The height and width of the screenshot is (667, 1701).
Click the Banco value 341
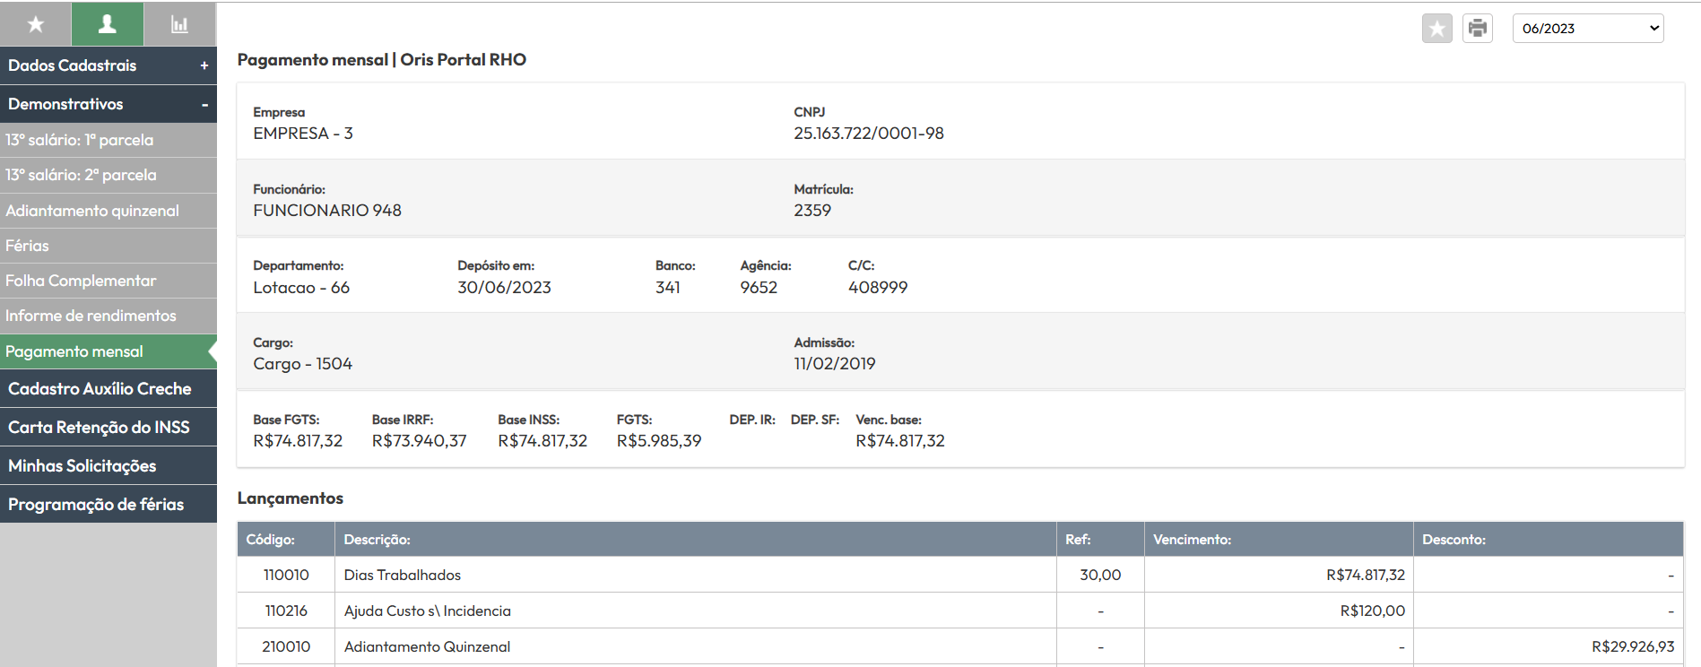click(x=668, y=288)
